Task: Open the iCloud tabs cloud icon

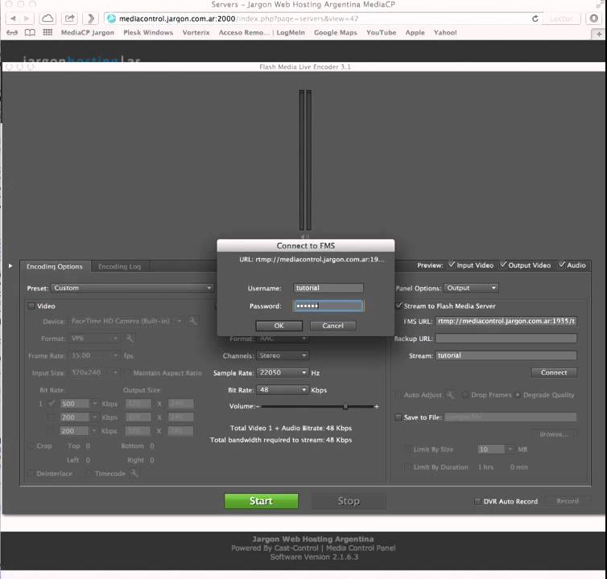Action: coord(47,18)
